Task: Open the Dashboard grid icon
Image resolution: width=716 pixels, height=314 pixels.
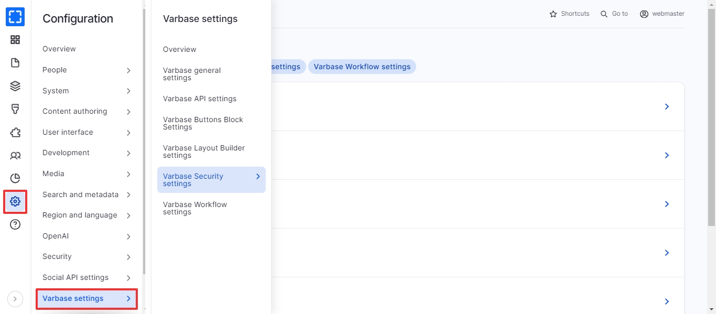Action: click(15, 40)
